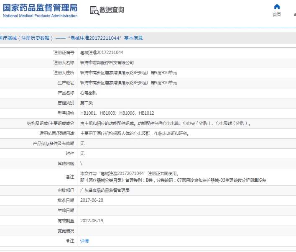The image size is (296, 252).
Task: Click the 数据查询 heading text
Action: click(112, 10)
